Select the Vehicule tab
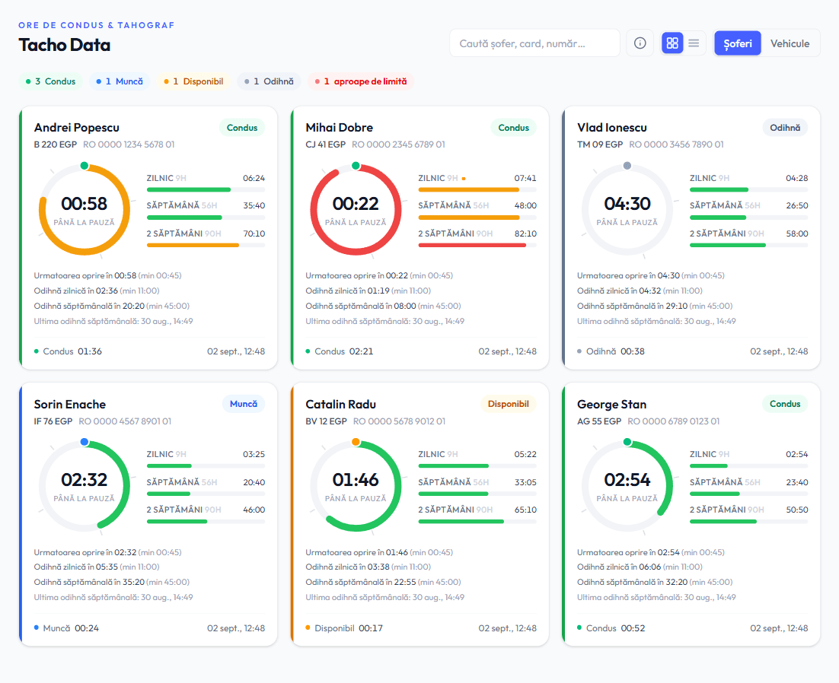Image resolution: width=839 pixels, height=683 pixels. pyautogui.click(x=790, y=43)
